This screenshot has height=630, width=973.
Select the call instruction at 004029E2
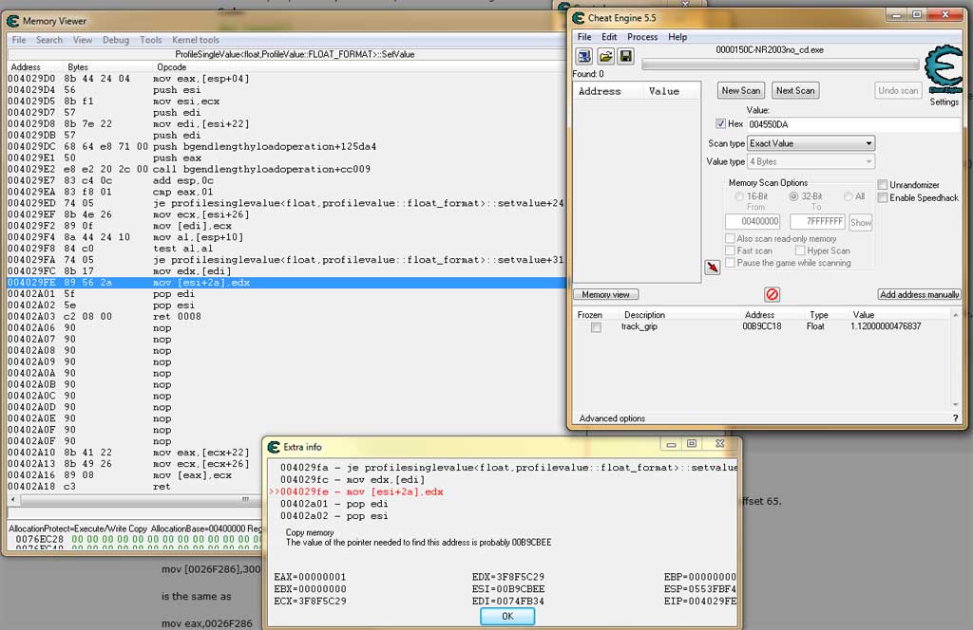tap(287, 169)
